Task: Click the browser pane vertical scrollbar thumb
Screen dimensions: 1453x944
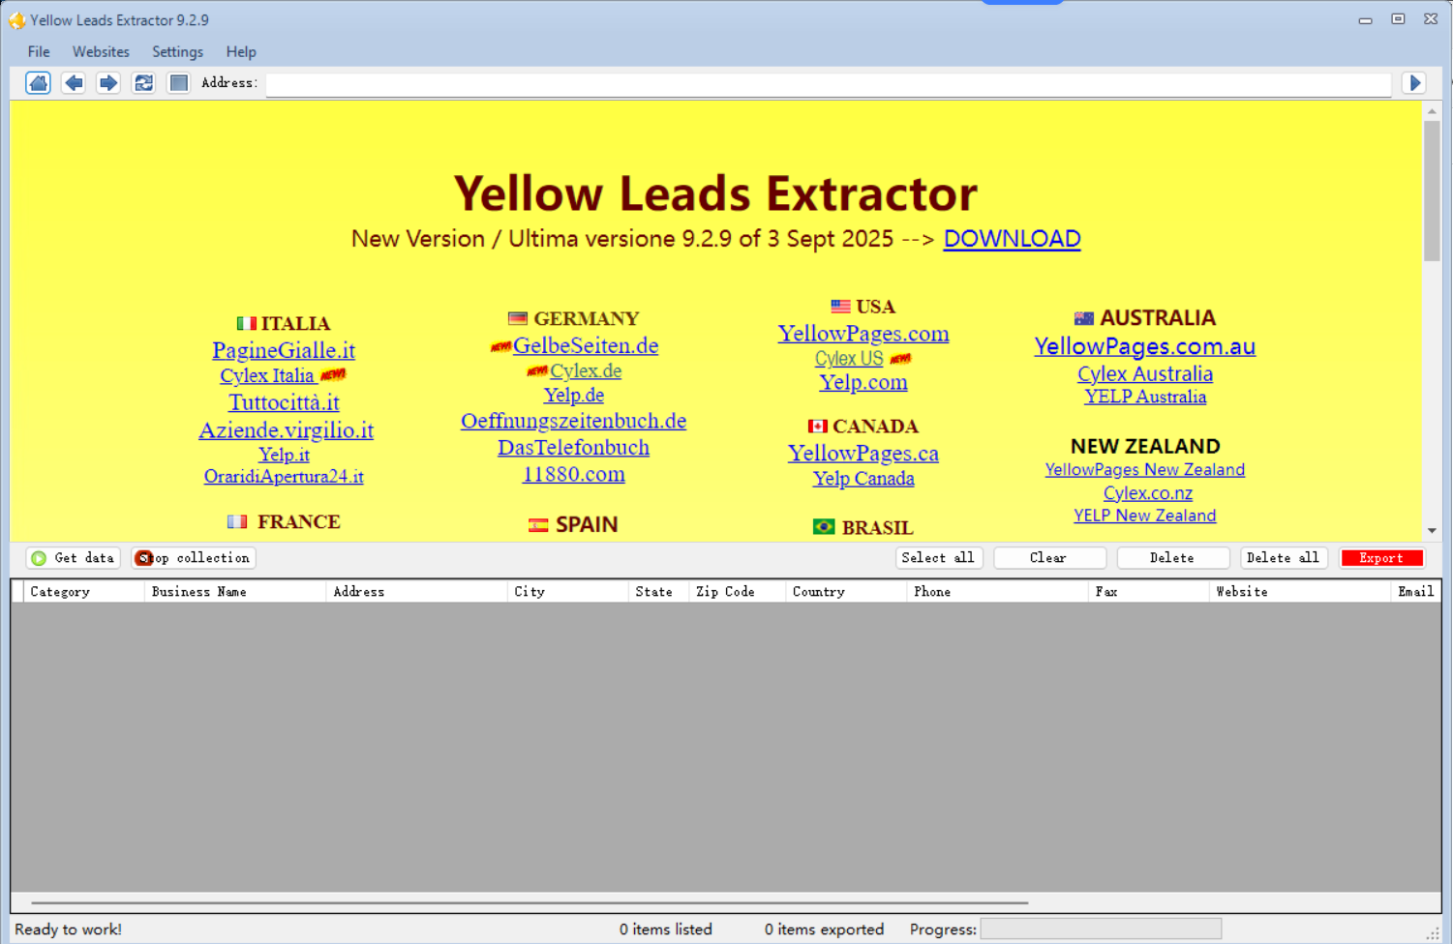Action: [1432, 191]
